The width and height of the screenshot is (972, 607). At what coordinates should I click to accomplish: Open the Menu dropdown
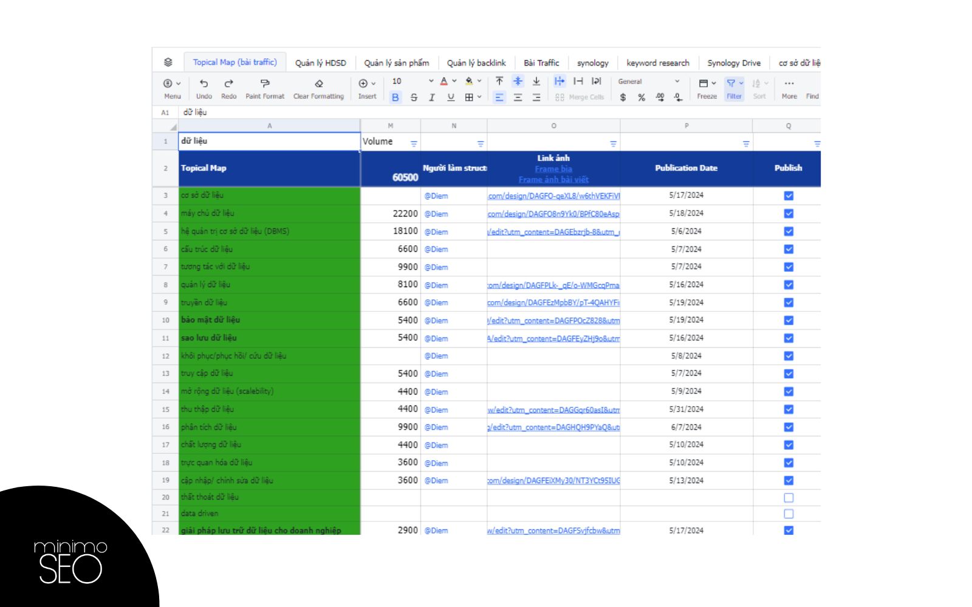pyautogui.click(x=172, y=88)
